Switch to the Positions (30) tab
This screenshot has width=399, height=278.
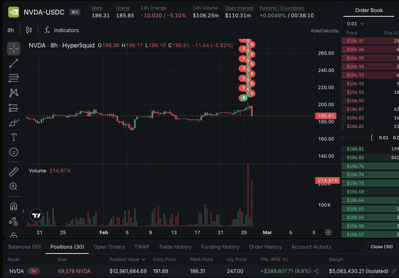67,247
